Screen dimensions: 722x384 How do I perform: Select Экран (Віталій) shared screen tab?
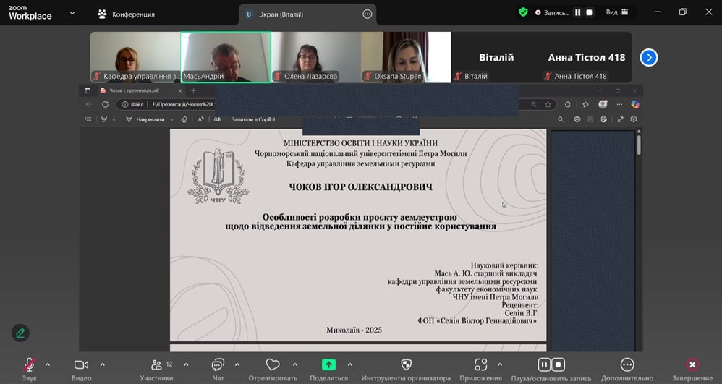281,14
